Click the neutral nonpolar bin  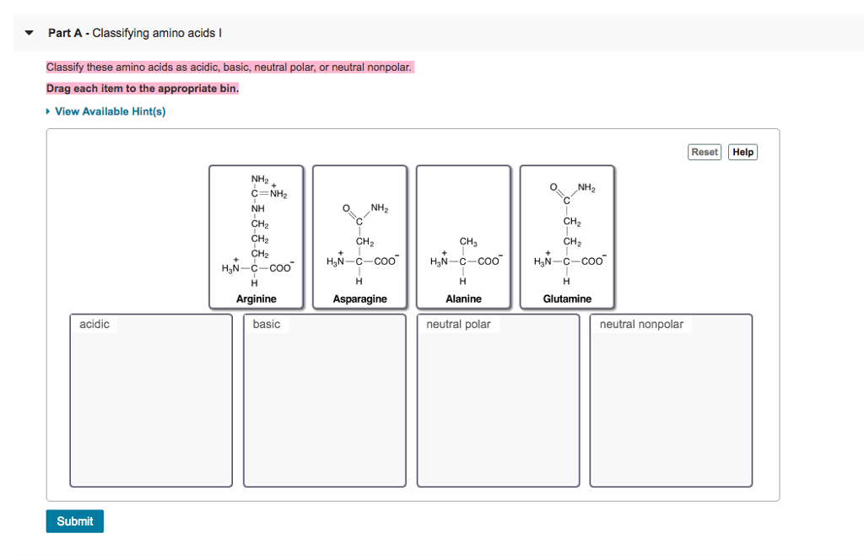(671, 401)
